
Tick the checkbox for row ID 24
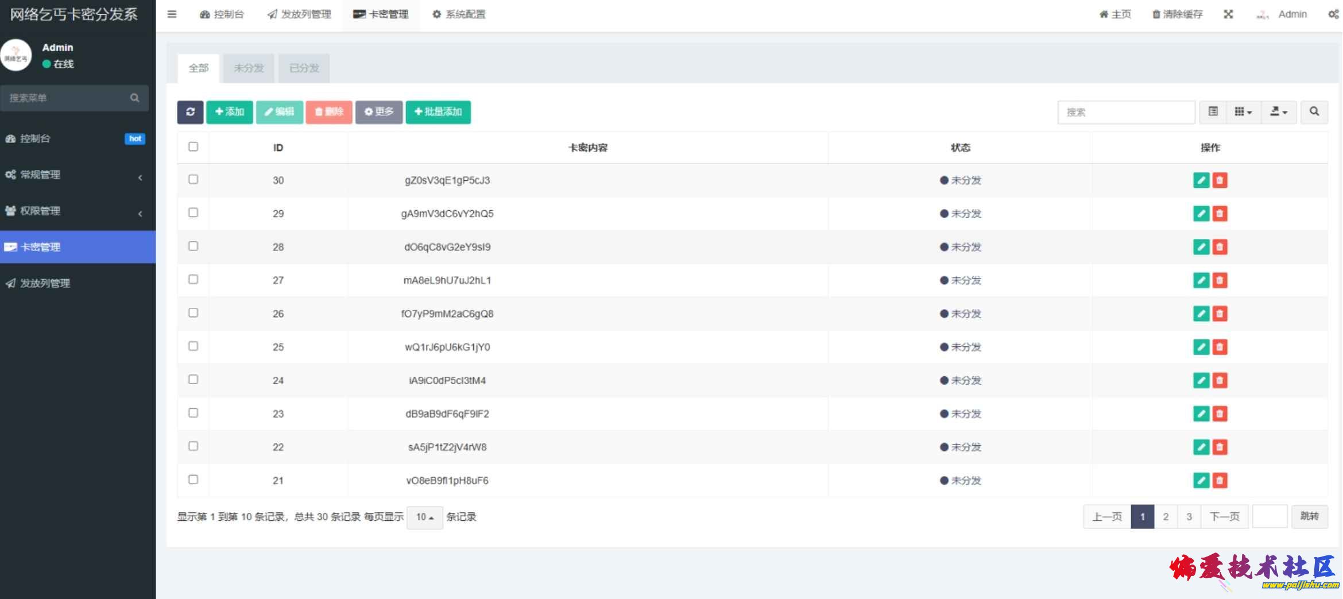point(193,380)
